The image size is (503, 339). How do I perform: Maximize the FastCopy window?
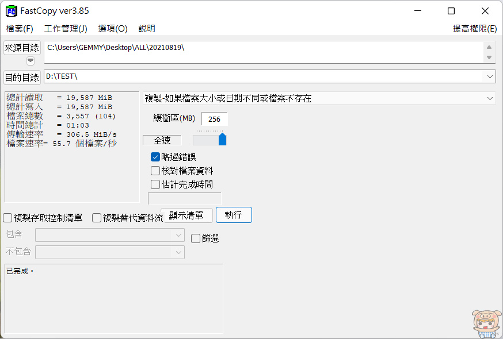point(451,11)
